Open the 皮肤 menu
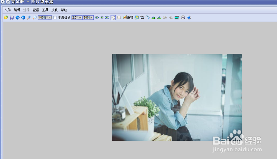The image size is (277, 159). click(54, 10)
